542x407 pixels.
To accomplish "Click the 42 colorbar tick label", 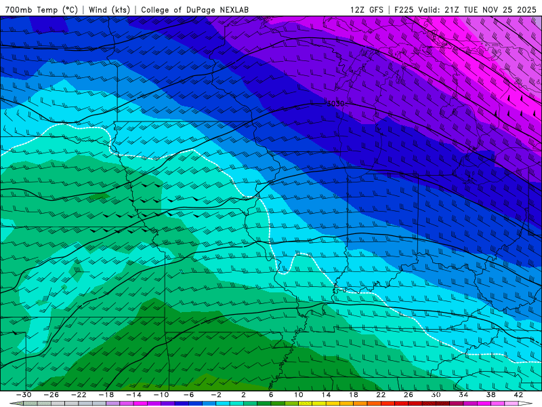I will click(x=518, y=395).
